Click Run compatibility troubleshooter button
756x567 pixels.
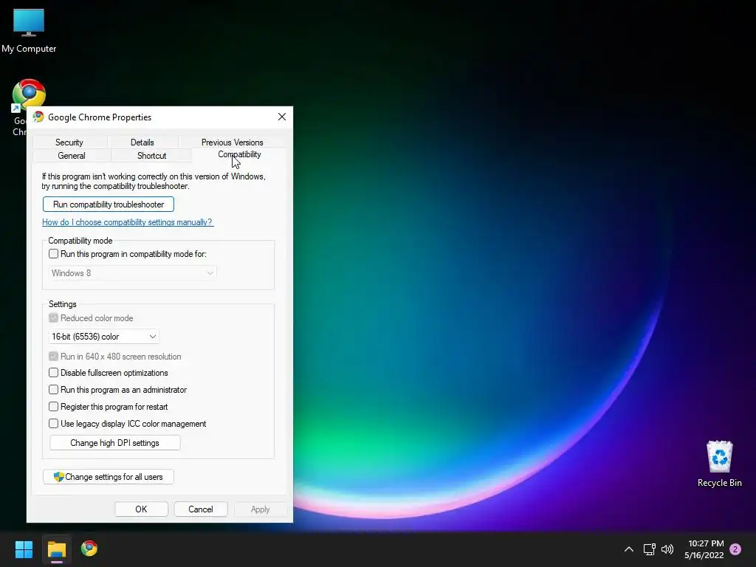coord(109,205)
